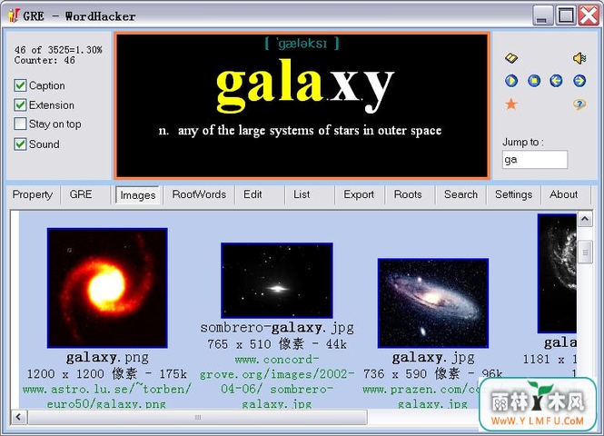Viewport: 604px width, 436px height.
Task: Maximize the WordHacker window
Action: tap(566, 15)
